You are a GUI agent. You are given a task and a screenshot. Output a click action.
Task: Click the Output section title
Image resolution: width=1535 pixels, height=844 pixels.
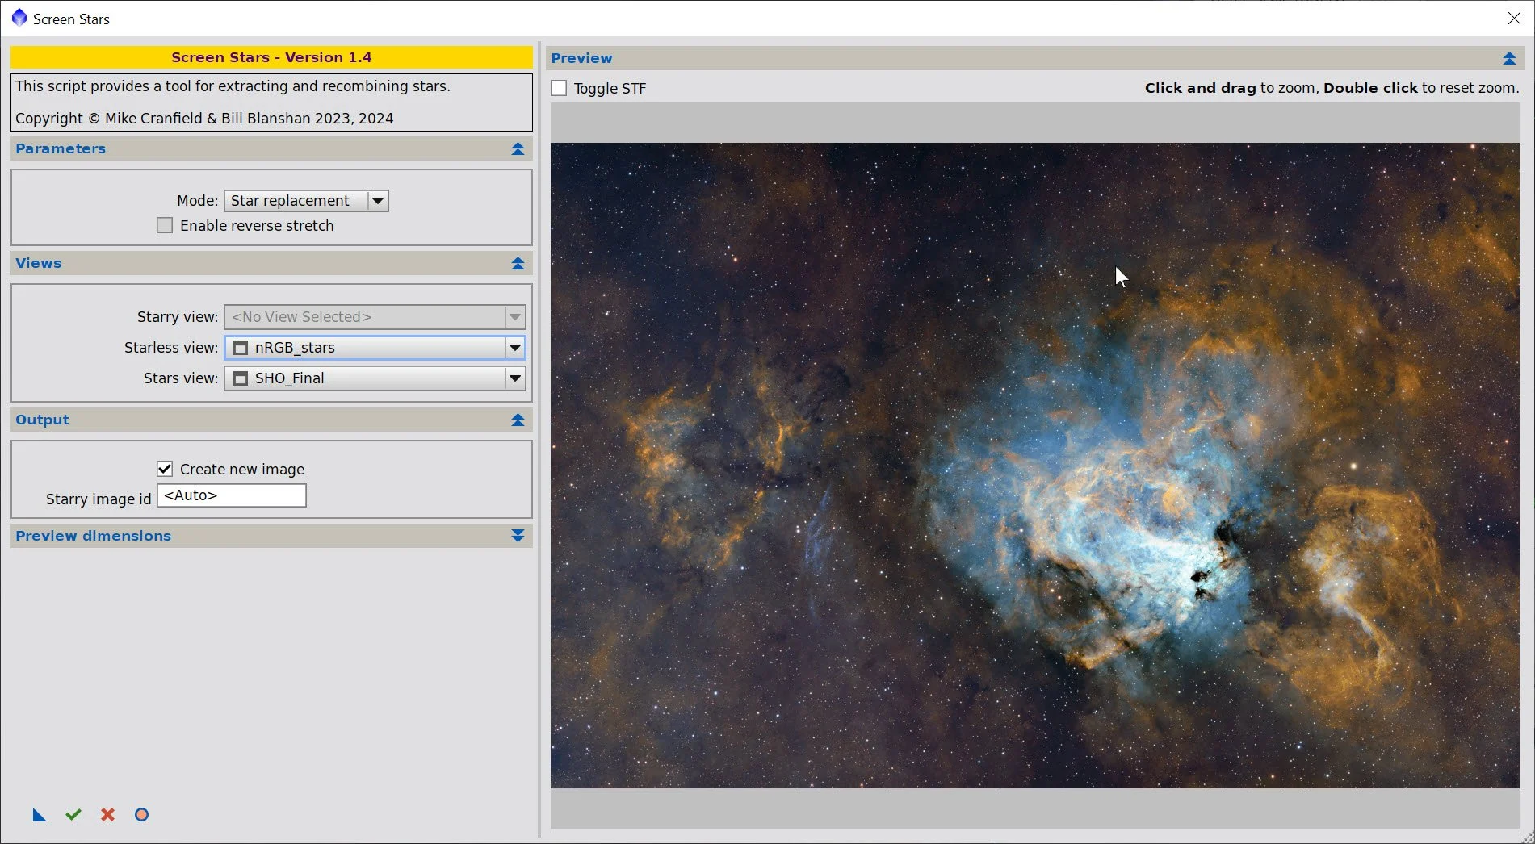[42, 420]
